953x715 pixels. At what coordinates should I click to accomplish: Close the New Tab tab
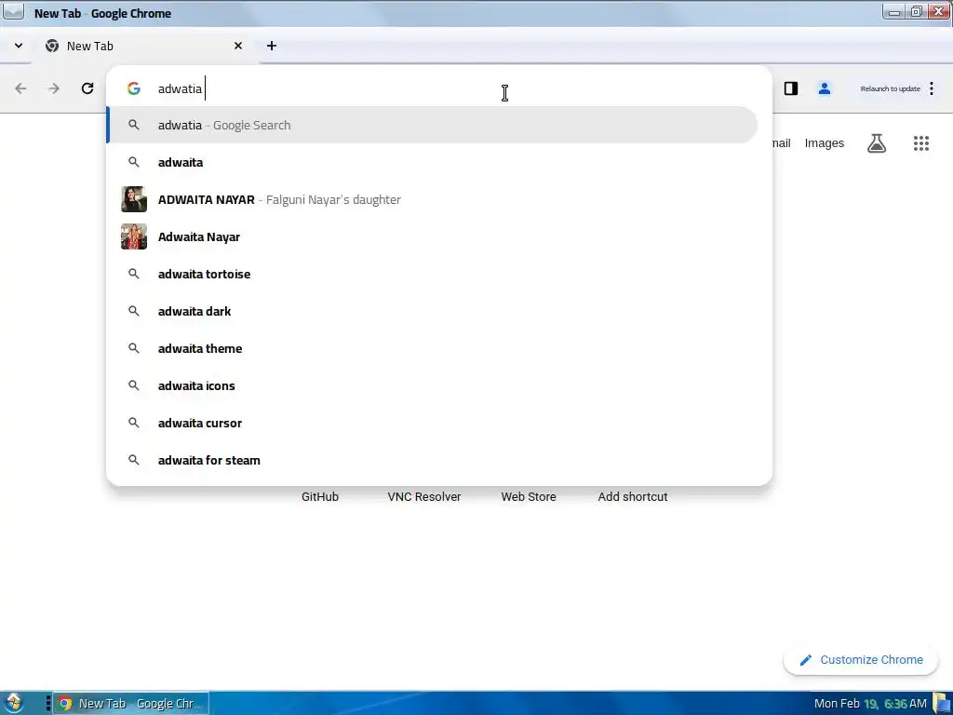238,46
